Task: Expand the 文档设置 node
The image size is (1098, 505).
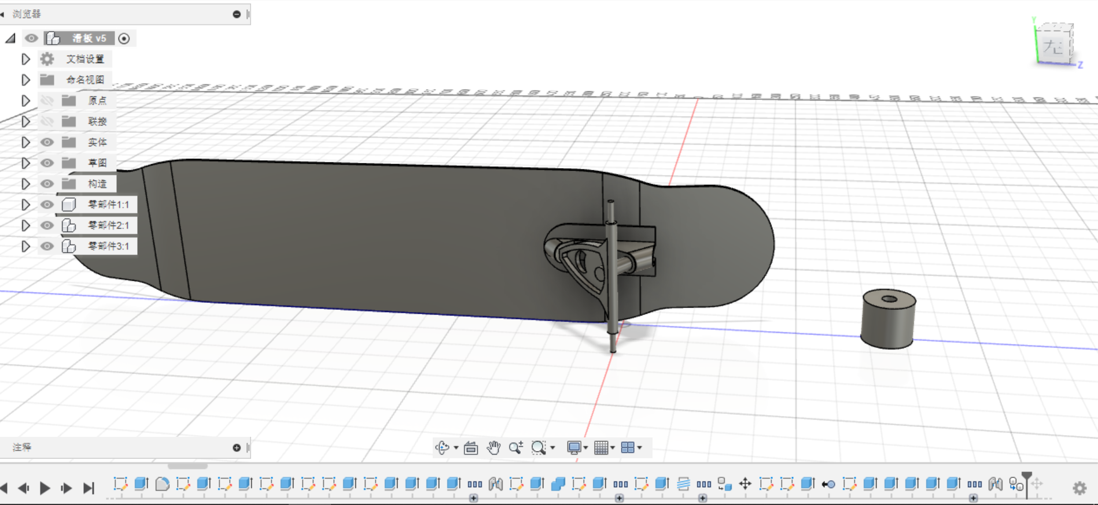Action: click(x=25, y=59)
